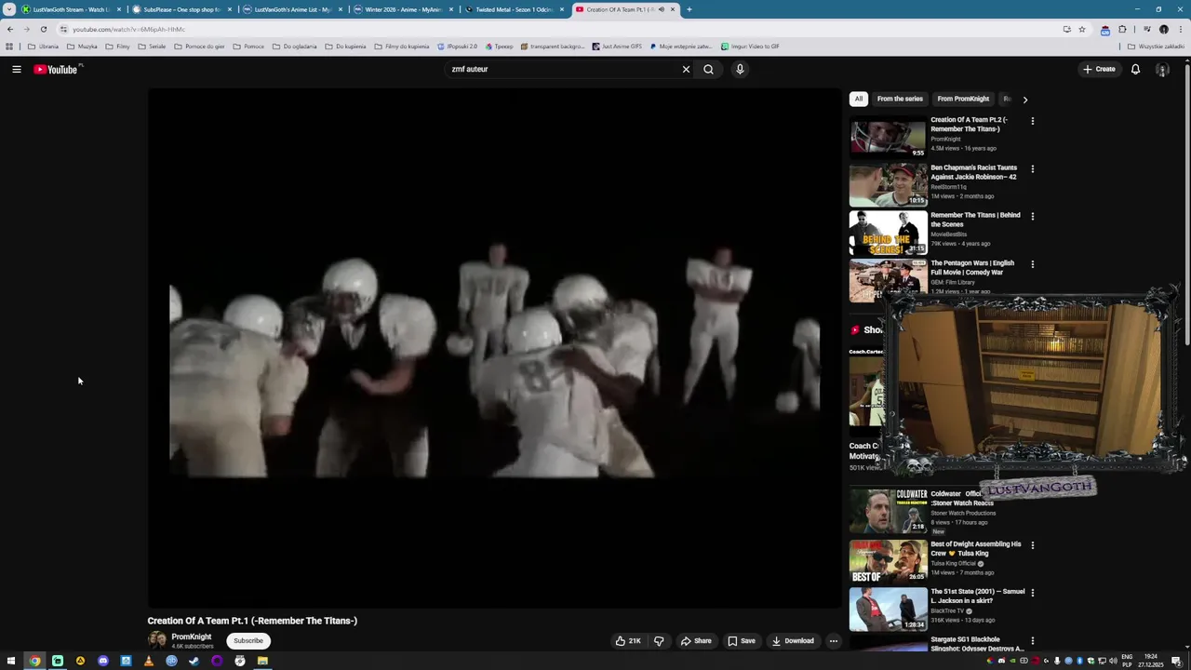Open options for Ben Chapman's Racist Taunts video

point(1032,169)
